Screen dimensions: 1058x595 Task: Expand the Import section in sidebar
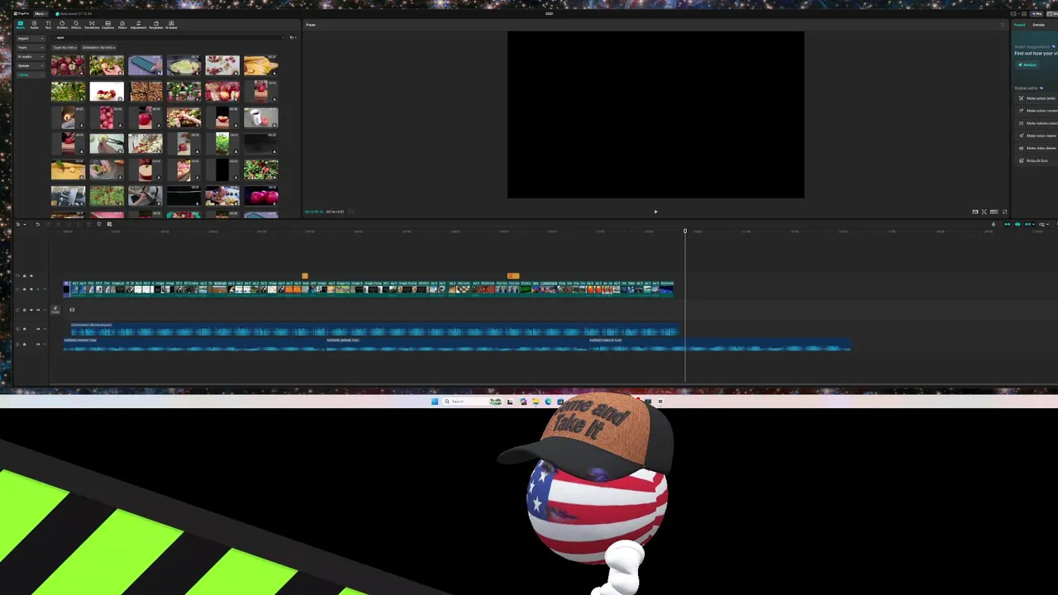click(x=31, y=39)
